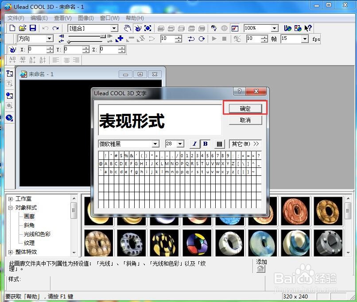Click the Save disk icon
357x302 pixels.
[33, 28]
